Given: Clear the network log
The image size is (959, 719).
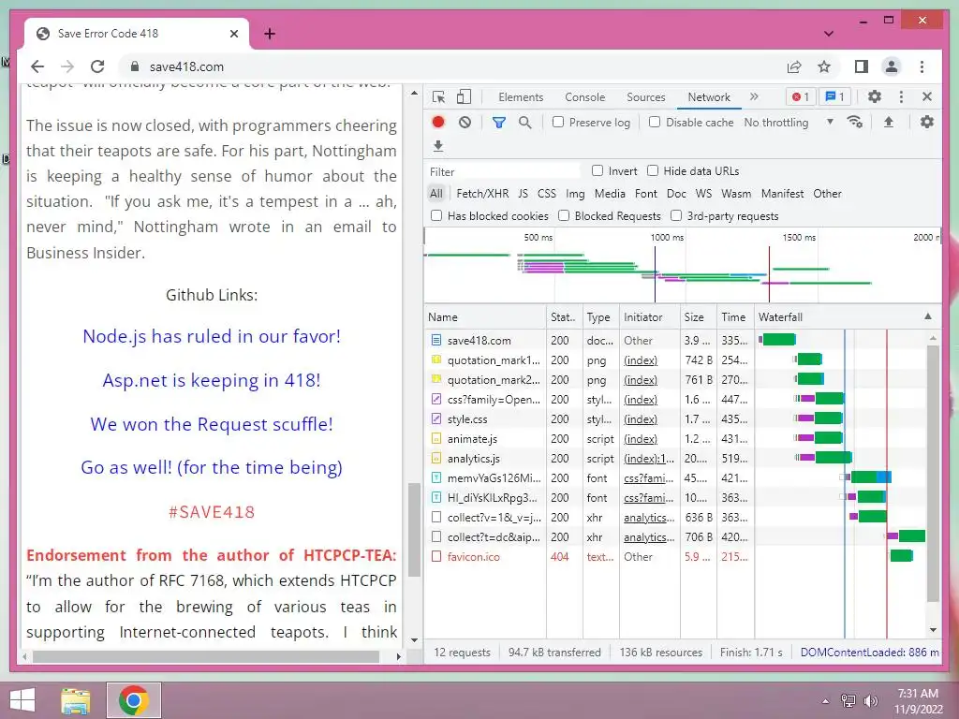Looking at the screenshot, I should click(465, 123).
